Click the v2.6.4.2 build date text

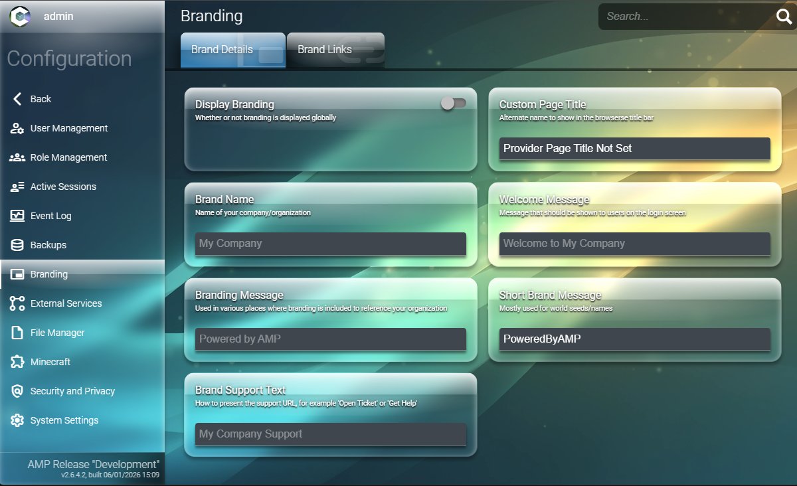pos(110,475)
